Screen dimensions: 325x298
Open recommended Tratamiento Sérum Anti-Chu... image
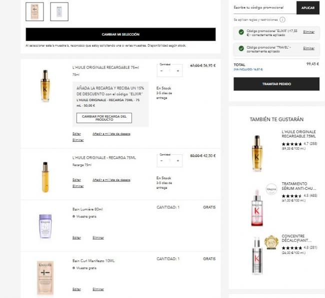point(257,207)
